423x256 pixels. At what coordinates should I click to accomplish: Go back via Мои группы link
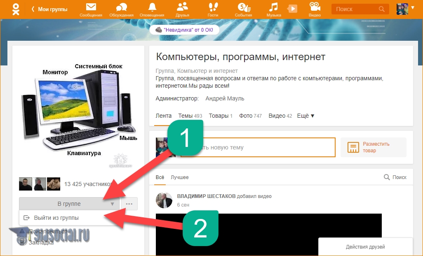50,9
